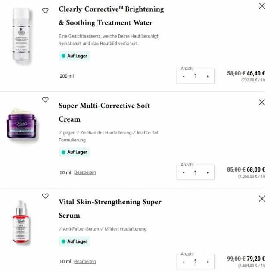Click Bearbeiten link for Super Serum 50 ml

click(x=85, y=262)
